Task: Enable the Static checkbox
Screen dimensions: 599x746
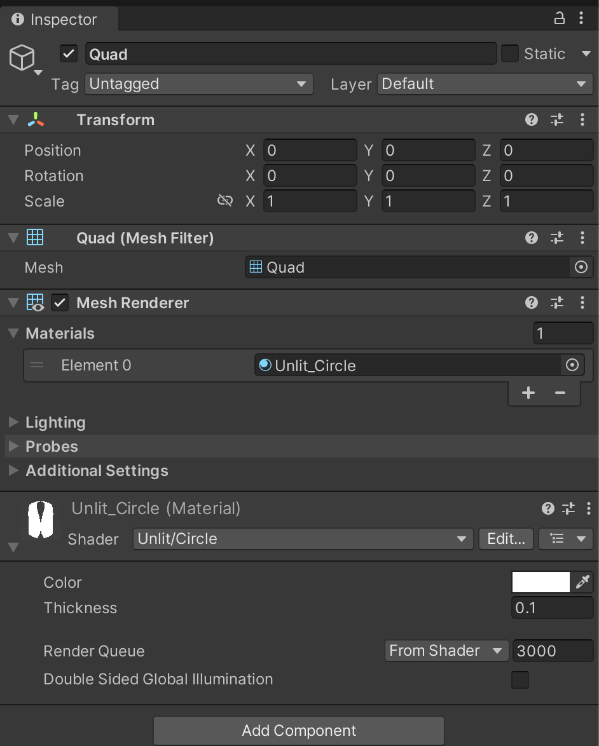Action: tap(510, 53)
